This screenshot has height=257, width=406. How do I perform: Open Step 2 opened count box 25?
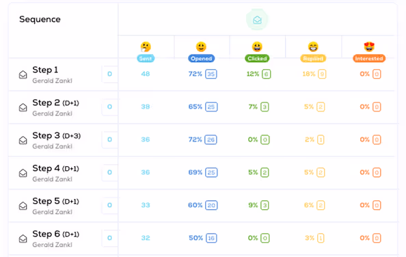click(211, 107)
